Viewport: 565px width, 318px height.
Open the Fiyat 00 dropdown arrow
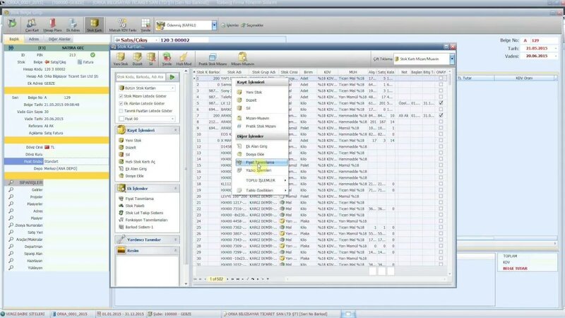[173, 119]
